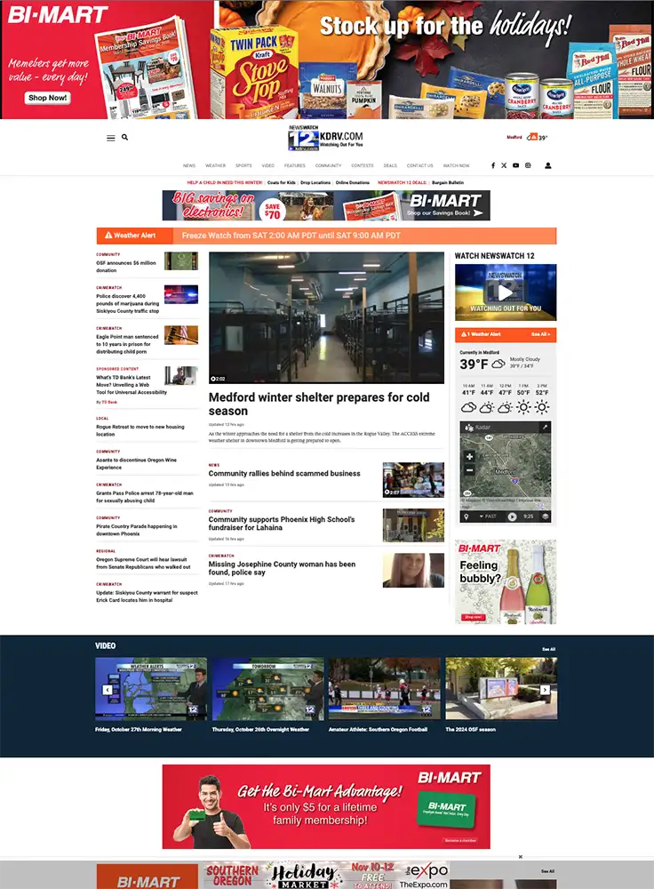Zoom in on the radar map
Image resolution: width=654 pixels, height=889 pixels.
click(x=469, y=456)
